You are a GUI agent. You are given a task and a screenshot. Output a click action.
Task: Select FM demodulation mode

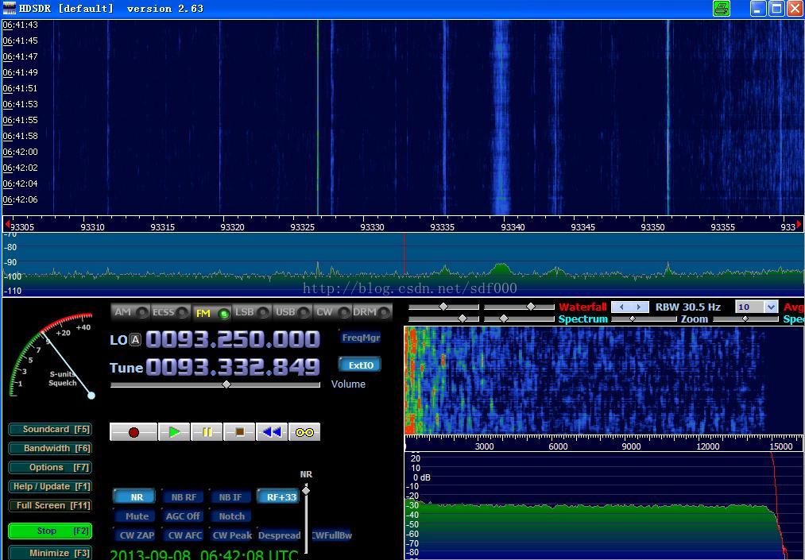click(211, 313)
